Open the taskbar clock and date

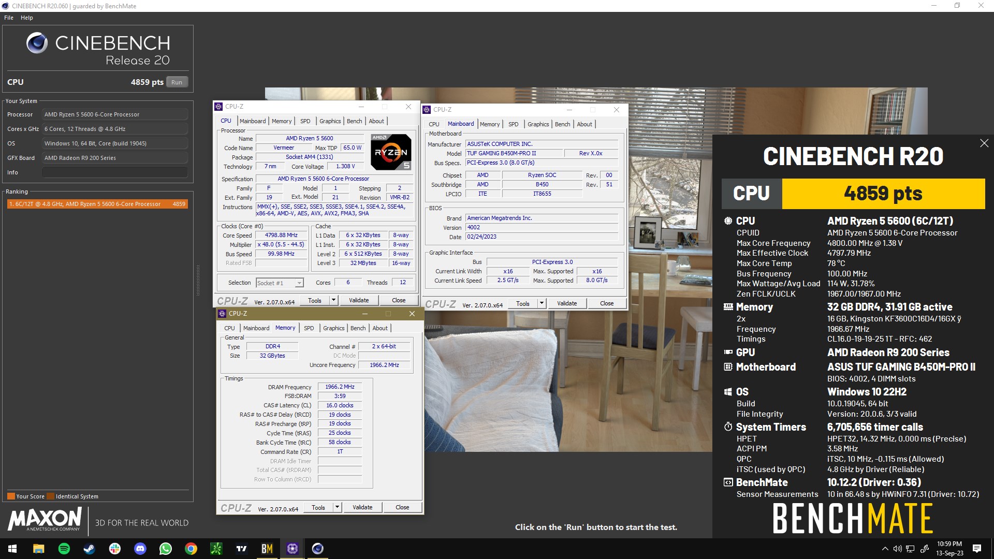949,549
